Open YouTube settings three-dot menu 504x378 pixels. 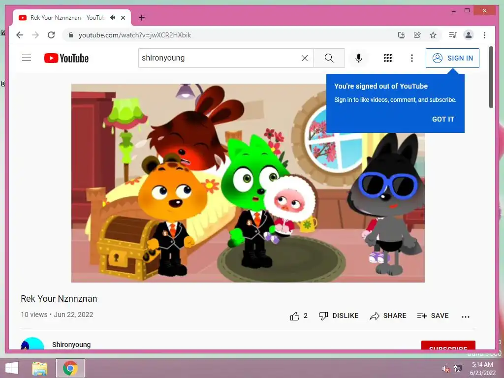(x=412, y=58)
